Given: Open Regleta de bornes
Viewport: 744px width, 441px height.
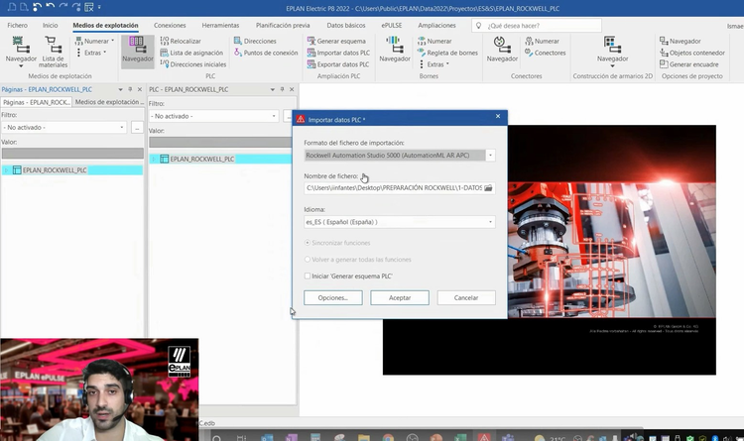Looking at the screenshot, I should [448, 53].
